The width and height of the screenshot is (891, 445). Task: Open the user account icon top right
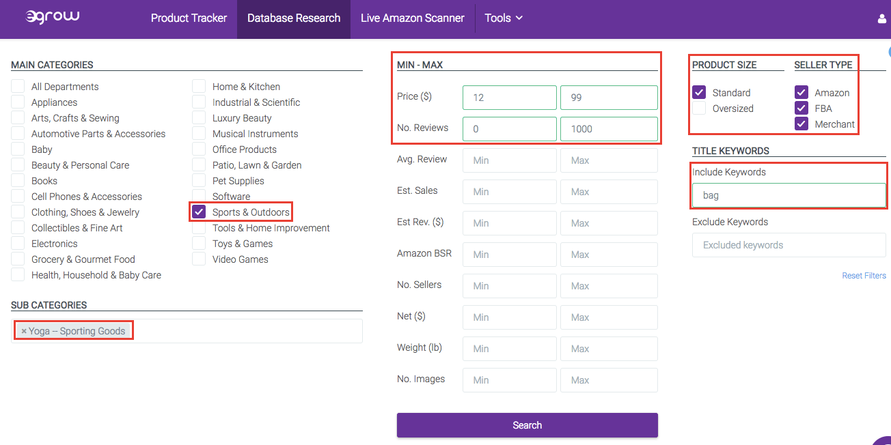tap(881, 18)
